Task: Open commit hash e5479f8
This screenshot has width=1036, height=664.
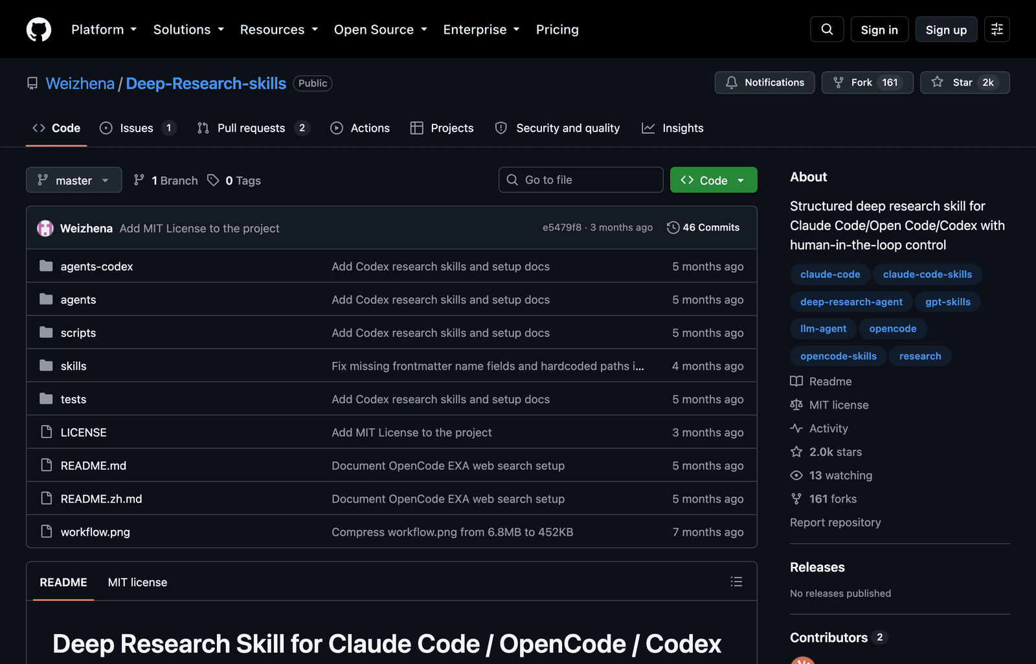Action: (x=562, y=227)
